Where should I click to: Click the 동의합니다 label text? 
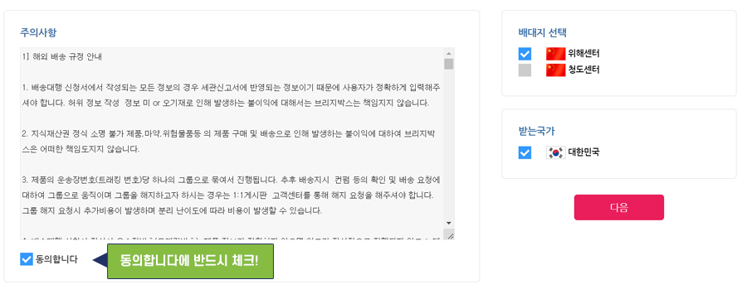[56, 259]
